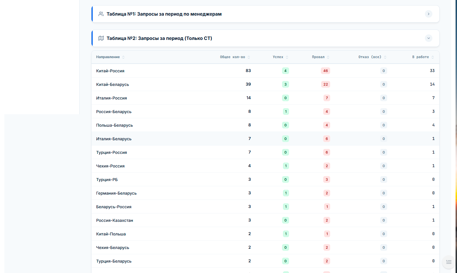Expand Таблица №1 with right chevron
This screenshot has width=457, height=273.
pos(429,14)
